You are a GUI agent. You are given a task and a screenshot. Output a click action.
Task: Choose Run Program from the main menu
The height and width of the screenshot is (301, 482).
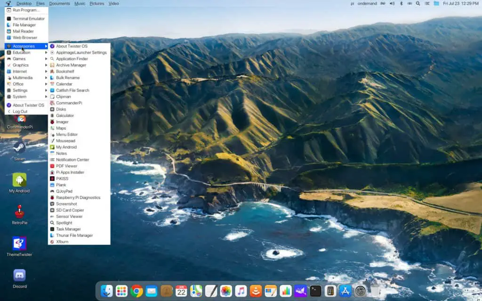(26, 10)
